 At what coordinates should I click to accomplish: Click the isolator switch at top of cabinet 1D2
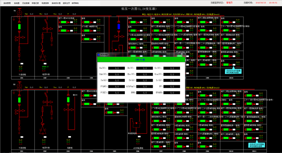(x=46, y=22)
